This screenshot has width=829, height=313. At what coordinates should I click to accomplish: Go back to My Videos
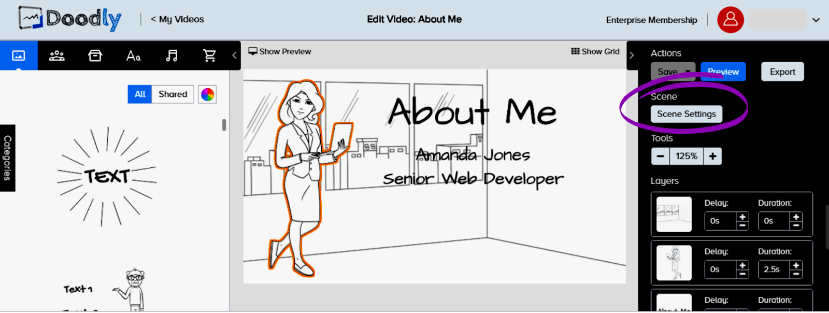click(177, 19)
